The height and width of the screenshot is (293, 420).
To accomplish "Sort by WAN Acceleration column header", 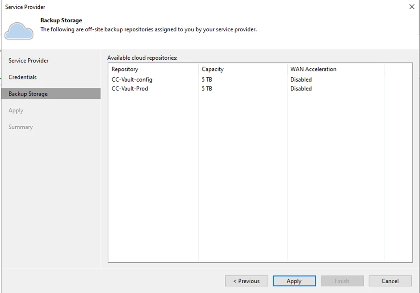I will coord(313,69).
